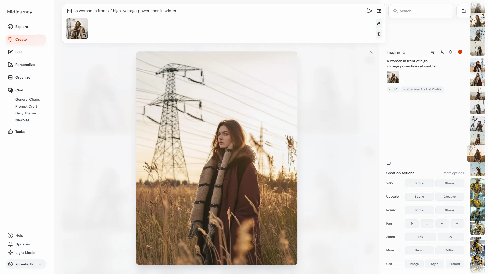Select the image reference thumbnail in the prompt bar
The width and height of the screenshot is (488, 274).
pyautogui.click(x=77, y=29)
